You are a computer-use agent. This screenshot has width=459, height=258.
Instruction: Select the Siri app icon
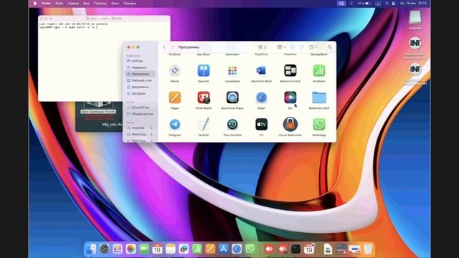coord(290,97)
